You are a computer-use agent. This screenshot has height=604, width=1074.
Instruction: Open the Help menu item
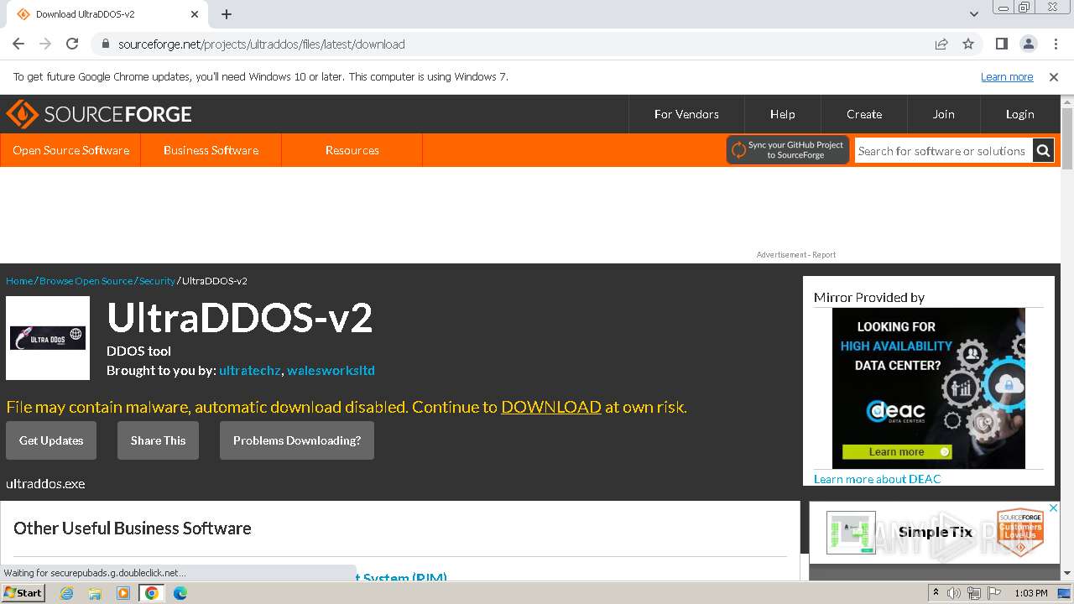(782, 114)
